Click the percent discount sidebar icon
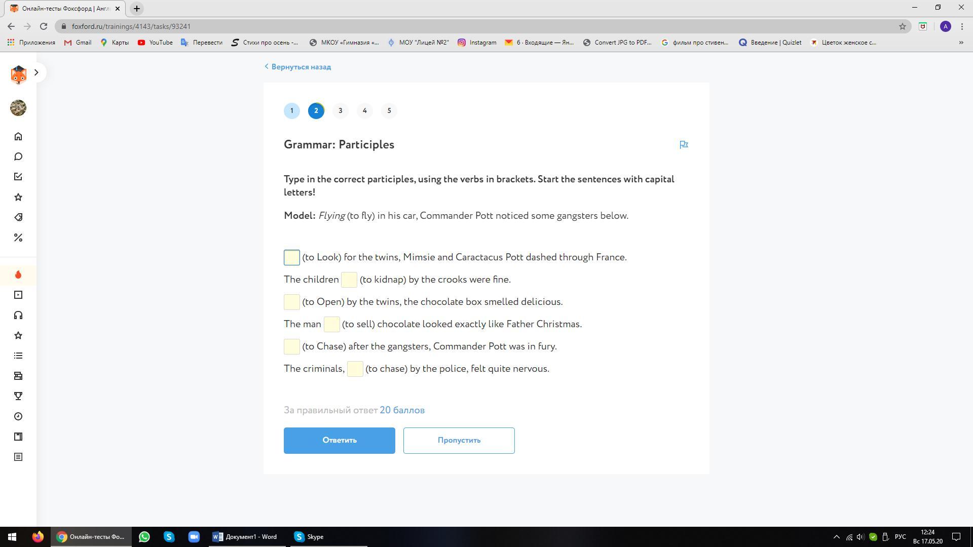This screenshot has height=547, width=973. pos(18,238)
